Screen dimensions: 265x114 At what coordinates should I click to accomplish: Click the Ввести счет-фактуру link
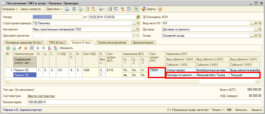click(x=41, y=96)
